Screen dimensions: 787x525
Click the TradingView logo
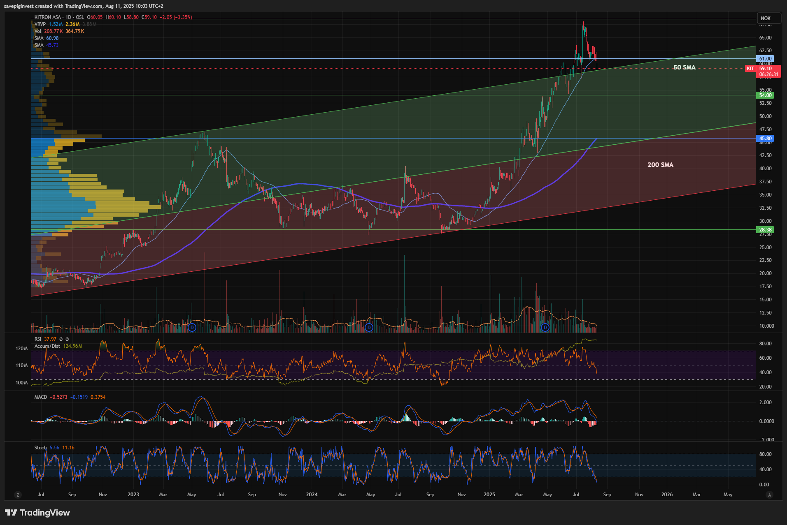37,513
